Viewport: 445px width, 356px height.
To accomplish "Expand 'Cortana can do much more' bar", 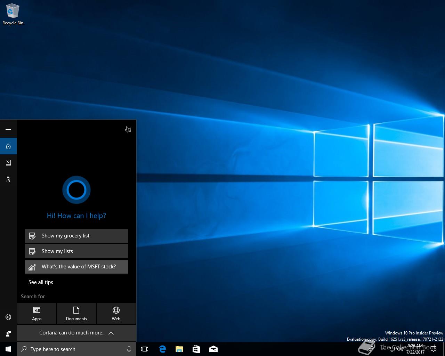I will click(x=76, y=333).
